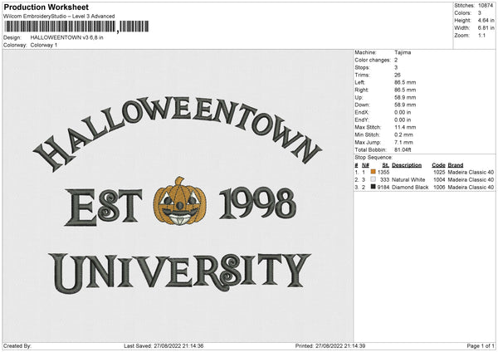Click the 'Description' column header
Image resolution: width=498 pixels, height=352 pixels.
pyautogui.click(x=407, y=165)
